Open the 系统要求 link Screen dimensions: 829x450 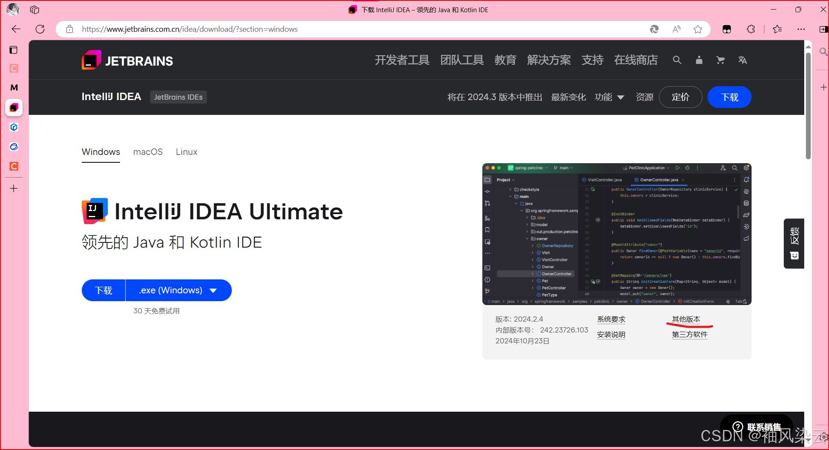[611, 319]
